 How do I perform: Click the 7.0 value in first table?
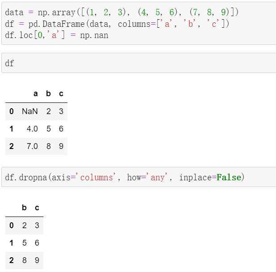click(32, 146)
